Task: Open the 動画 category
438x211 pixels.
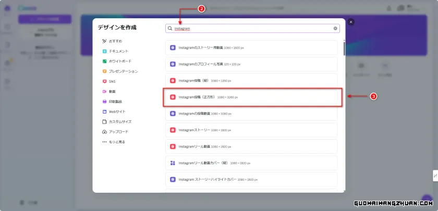Action: click(x=109, y=92)
